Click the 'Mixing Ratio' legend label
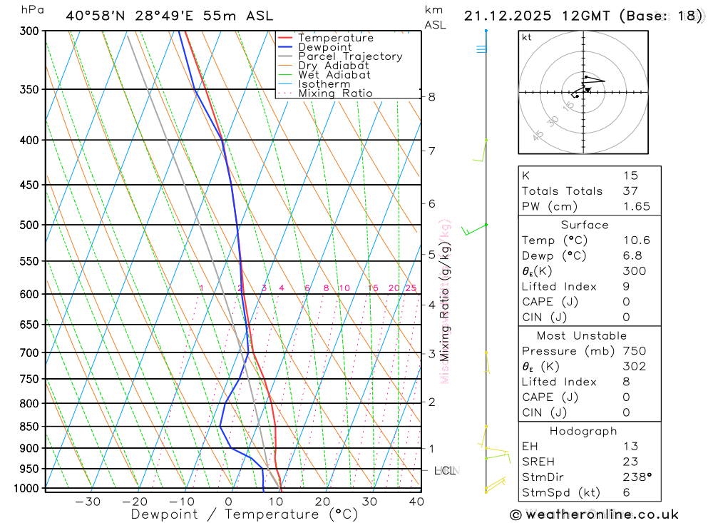The height and width of the screenshot is (523, 713). click(336, 93)
